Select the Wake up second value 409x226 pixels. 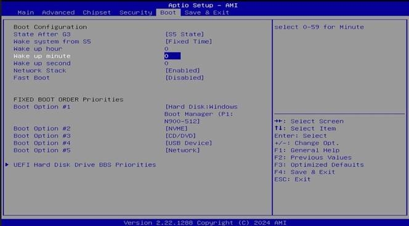[x=166, y=63]
